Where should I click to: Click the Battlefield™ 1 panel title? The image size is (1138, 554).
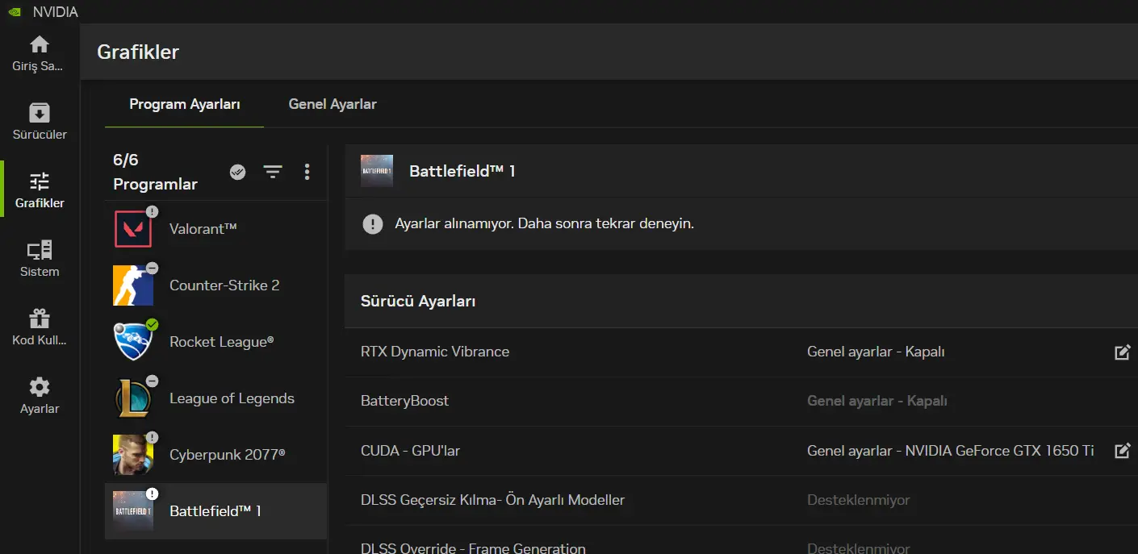pyautogui.click(x=462, y=171)
